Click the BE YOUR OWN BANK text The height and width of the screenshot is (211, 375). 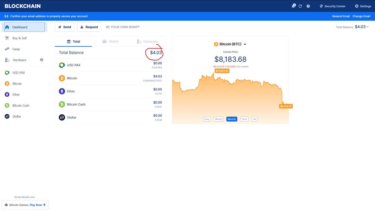tap(122, 27)
